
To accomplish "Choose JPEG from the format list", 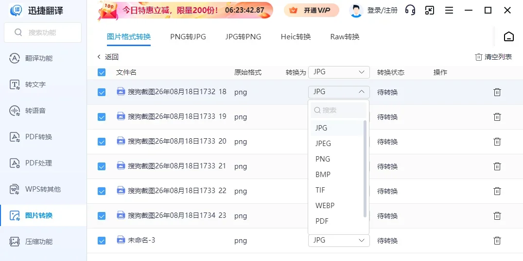I will [x=337, y=144].
